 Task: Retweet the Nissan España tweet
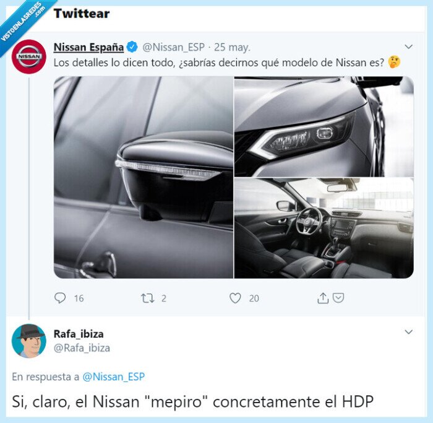[147, 298]
